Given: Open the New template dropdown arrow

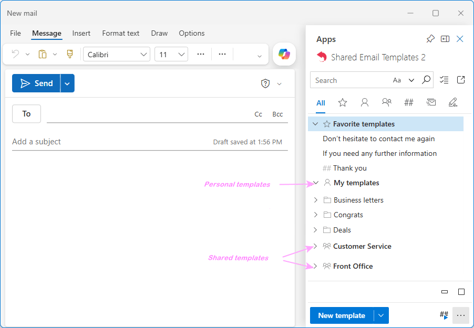Looking at the screenshot, I should [381, 315].
